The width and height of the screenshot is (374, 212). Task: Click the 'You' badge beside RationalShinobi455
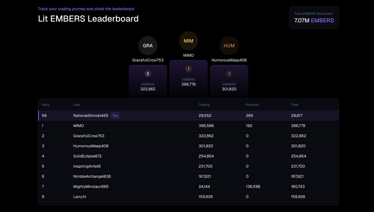point(115,115)
